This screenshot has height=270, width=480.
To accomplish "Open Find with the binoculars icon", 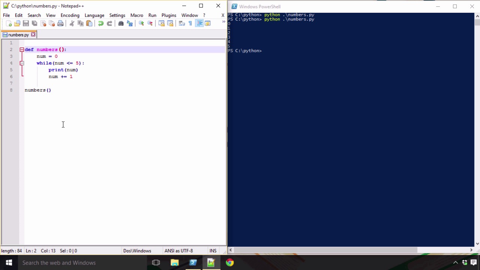I will pyautogui.click(x=121, y=23).
